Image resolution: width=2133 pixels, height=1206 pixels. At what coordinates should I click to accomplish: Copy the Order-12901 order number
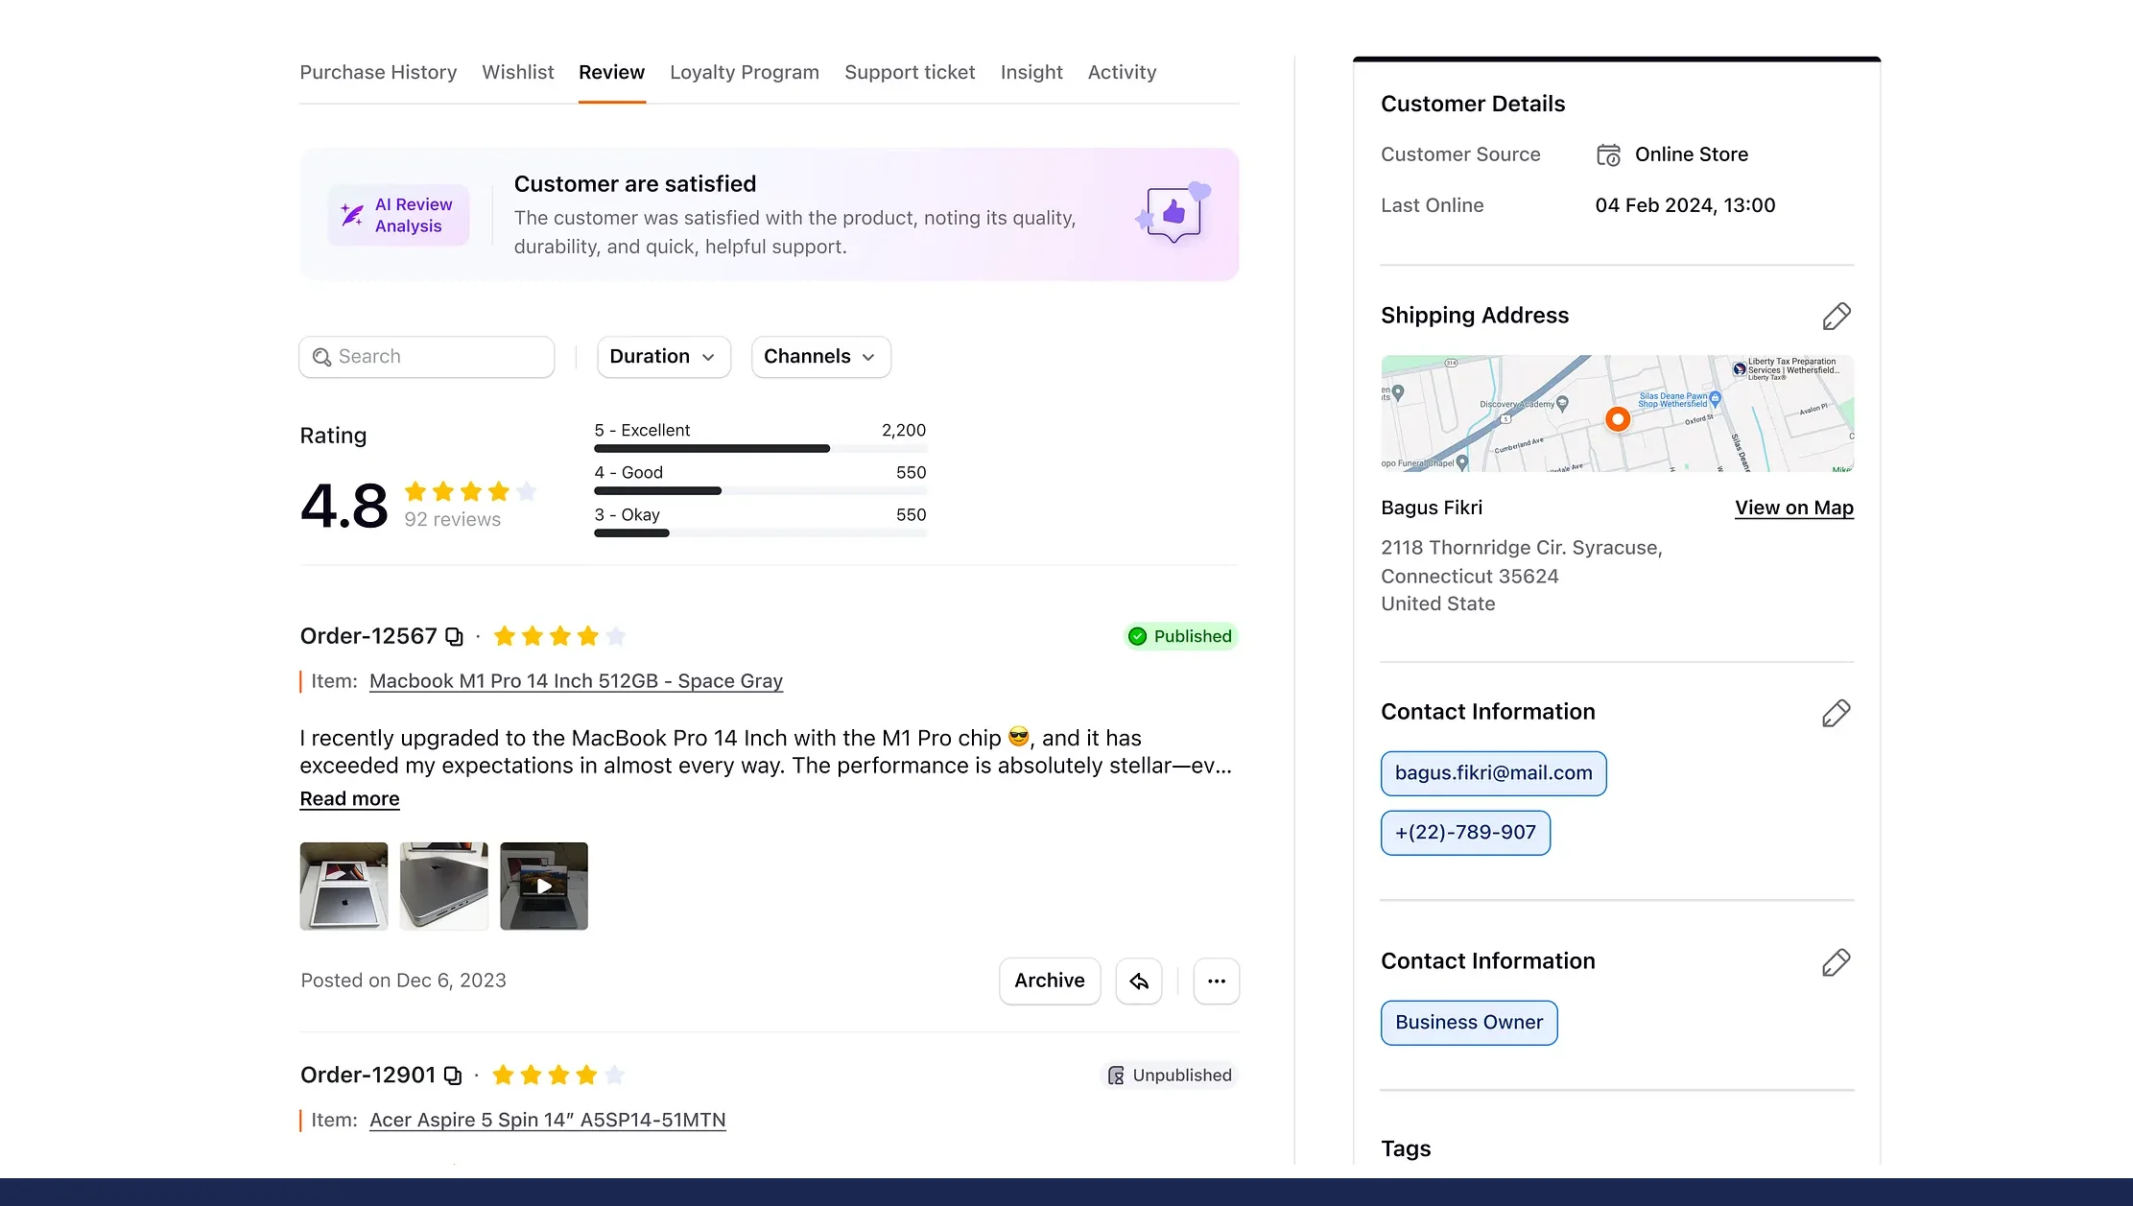tap(454, 1075)
